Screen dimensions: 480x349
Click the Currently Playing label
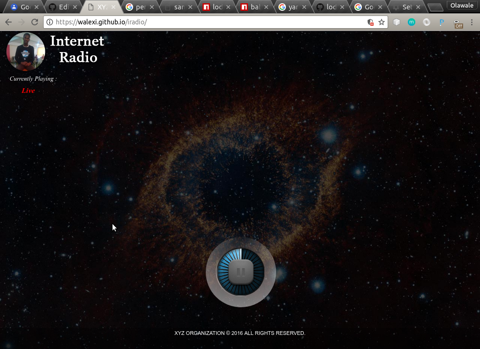(x=33, y=79)
